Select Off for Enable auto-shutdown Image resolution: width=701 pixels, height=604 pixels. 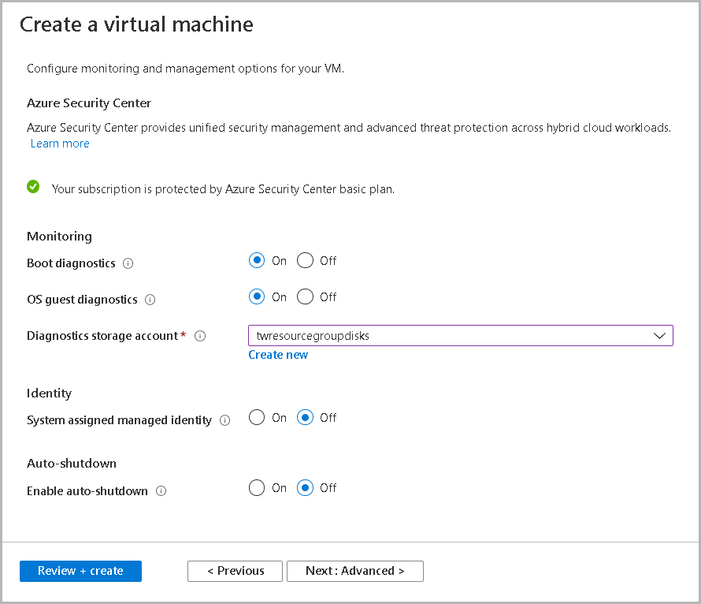coord(305,487)
